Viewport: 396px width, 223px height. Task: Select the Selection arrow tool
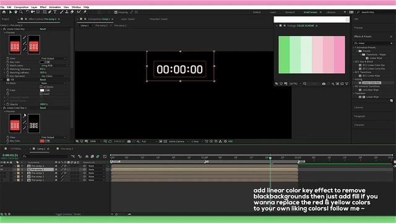click(11, 12)
